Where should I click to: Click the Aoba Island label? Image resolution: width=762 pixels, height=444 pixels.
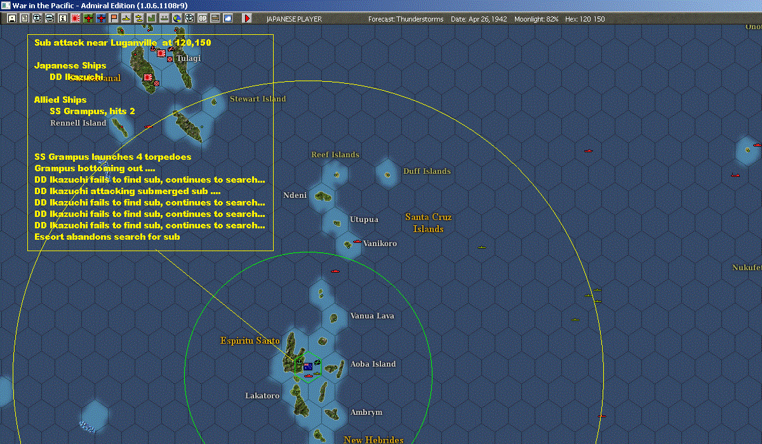tap(373, 364)
